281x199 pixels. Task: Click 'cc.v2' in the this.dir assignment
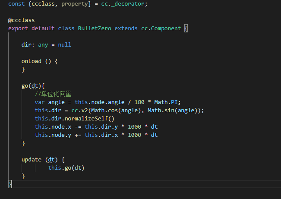(79, 111)
